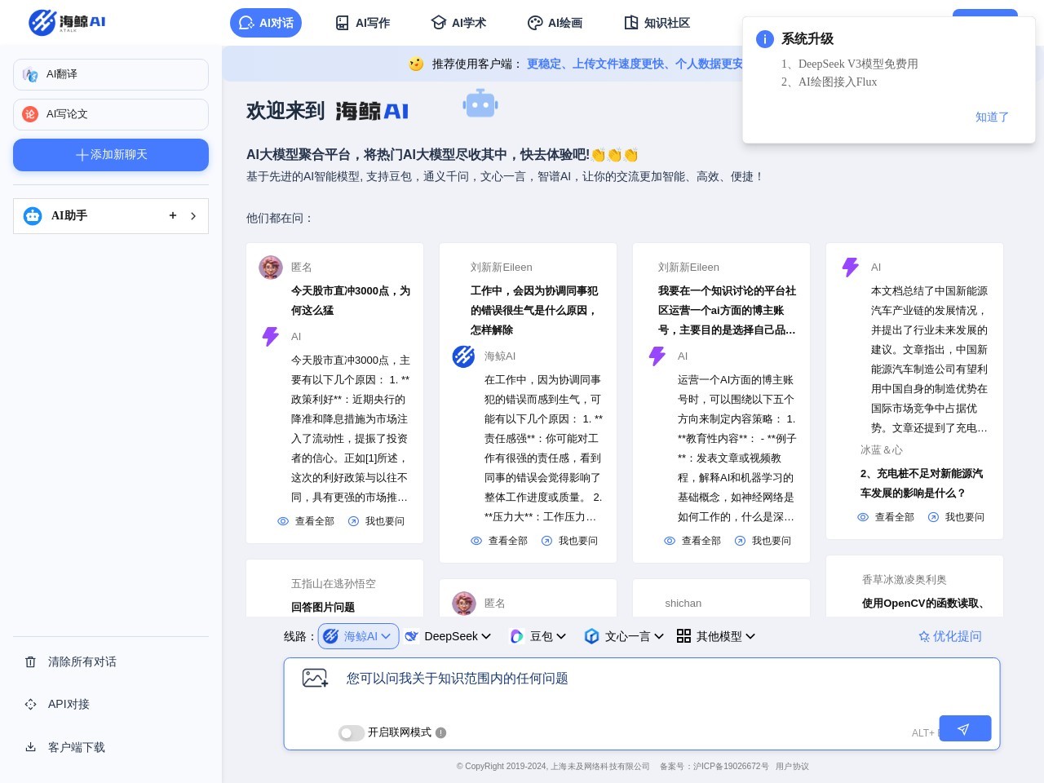Open 客户端下载
1044x783 pixels.
77,747
